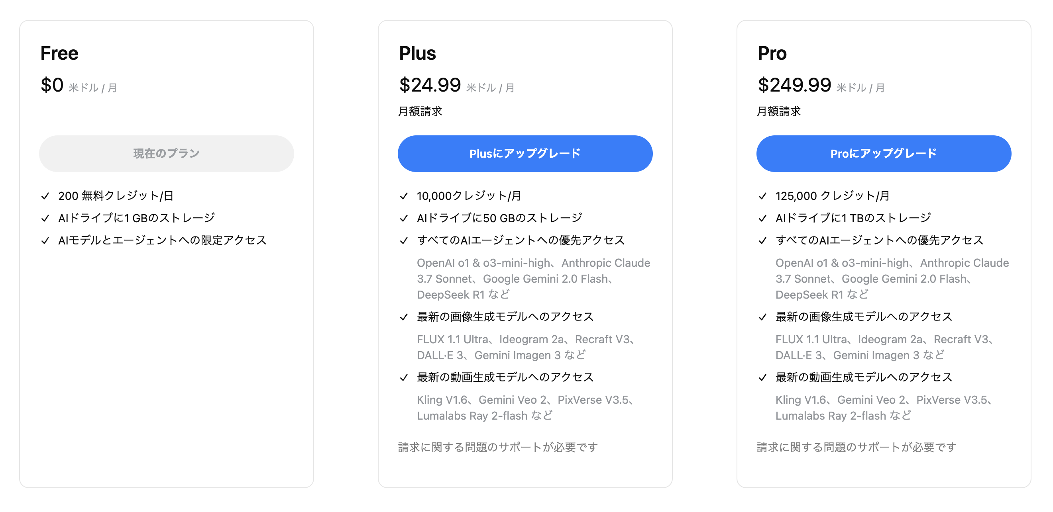Click checkmark beside 10,000クレジット/月

tap(404, 196)
